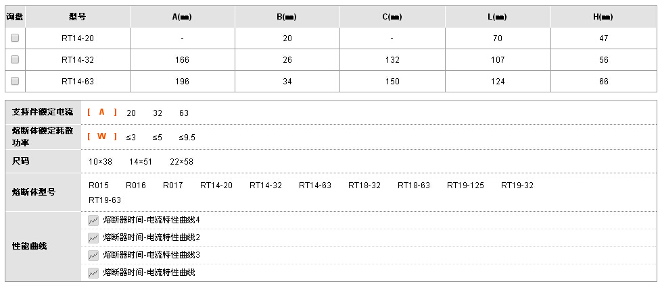Screen dimensions: 660x288
Task: Open the 熔断器时间-电流特性曲线4 link
Action: pos(151,220)
